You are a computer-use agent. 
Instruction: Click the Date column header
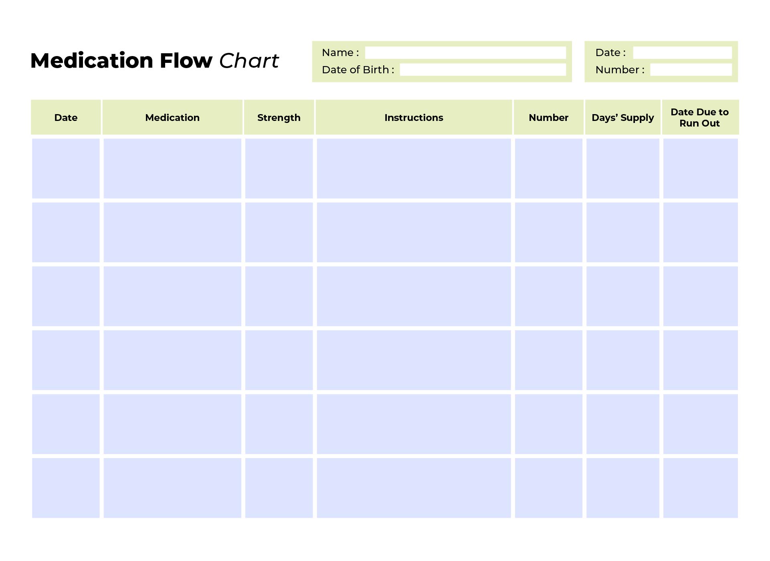tap(66, 117)
